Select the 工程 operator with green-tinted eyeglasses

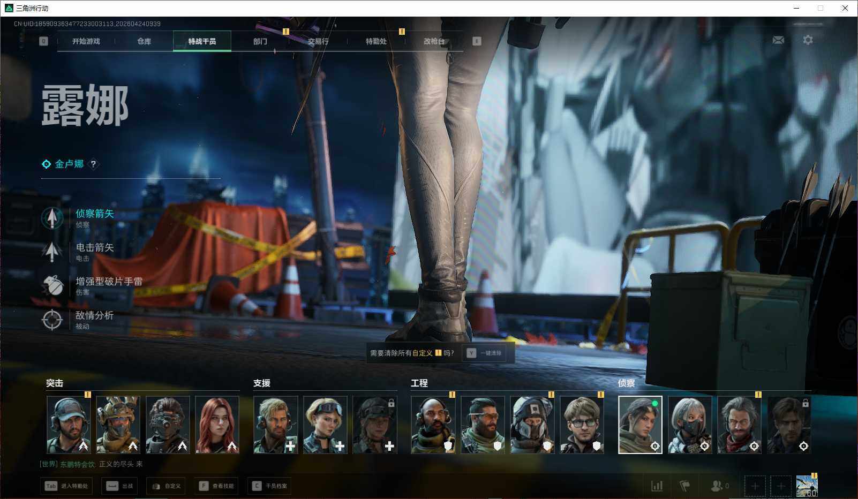point(582,425)
